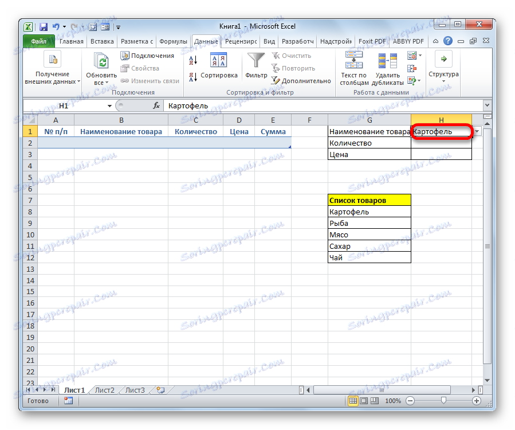Click the Undo arrow icon
Viewport: 515px width, 430px height.
click(x=56, y=26)
